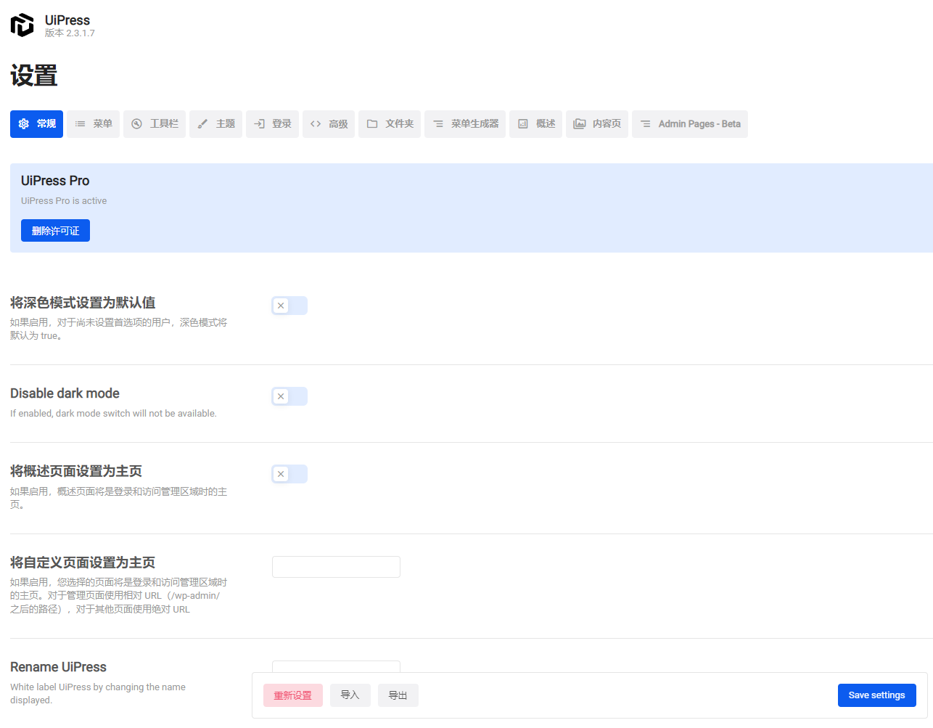The height and width of the screenshot is (728, 933).
Task: Click the compass icon beside 工具栏
Action: (136, 124)
